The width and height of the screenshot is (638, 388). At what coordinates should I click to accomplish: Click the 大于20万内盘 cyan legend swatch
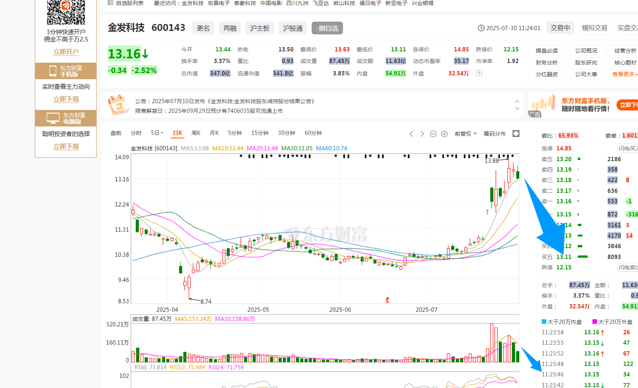click(x=544, y=322)
